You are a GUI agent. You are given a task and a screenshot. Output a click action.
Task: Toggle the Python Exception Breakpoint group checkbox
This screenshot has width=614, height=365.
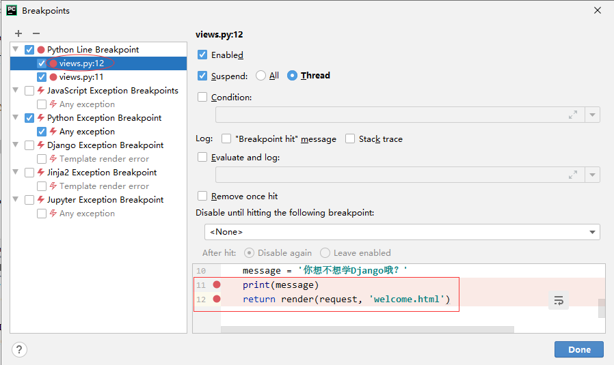click(x=29, y=118)
